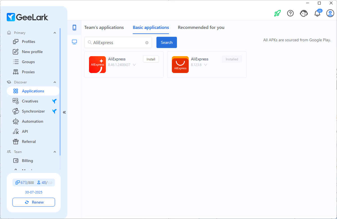Click the disabled Installed button
Screen dimensions: 337x219
pyautogui.click(x=232, y=59)
